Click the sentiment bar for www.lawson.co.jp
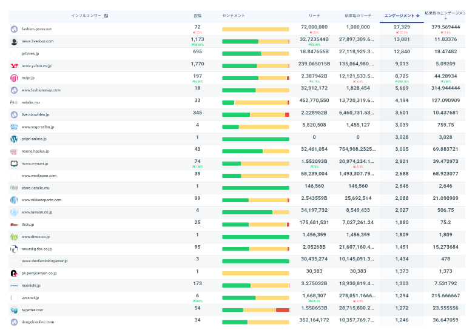This screenshot has height=336, width=475. click(255, 212)
